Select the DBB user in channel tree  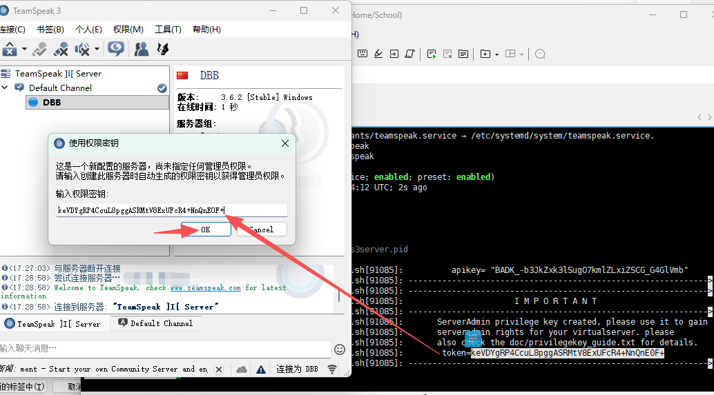97,102
